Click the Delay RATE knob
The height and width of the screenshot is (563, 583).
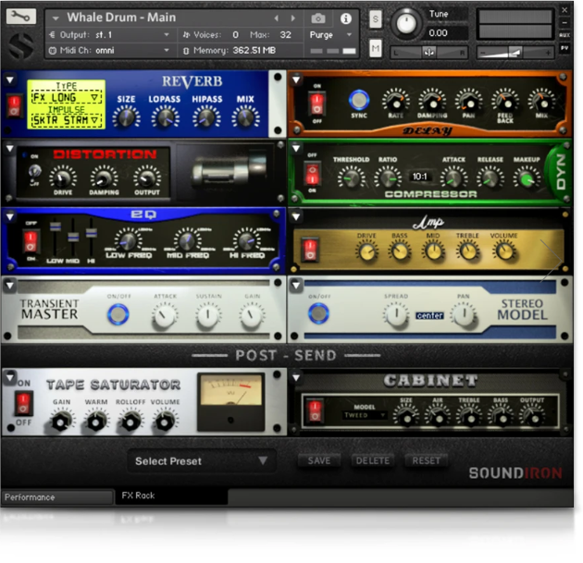tap(396, 101)
